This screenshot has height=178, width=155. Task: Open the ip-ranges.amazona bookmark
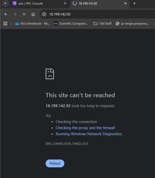[x=132, y=24]
